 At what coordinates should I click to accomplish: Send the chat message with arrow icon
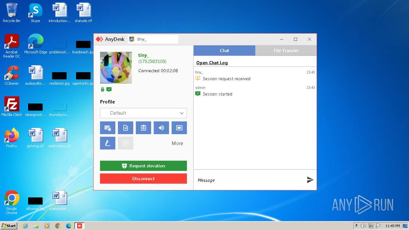click(x=310, y=180)
